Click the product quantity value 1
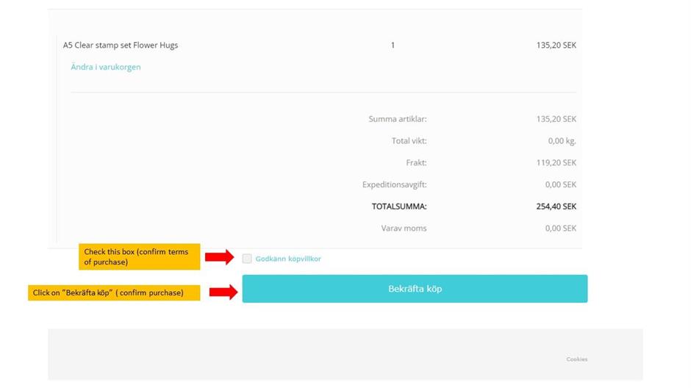Screen dimensions: 691x388 (393, 45)
